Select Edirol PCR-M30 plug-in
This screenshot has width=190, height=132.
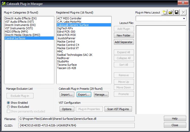click(x=84, y=35)
